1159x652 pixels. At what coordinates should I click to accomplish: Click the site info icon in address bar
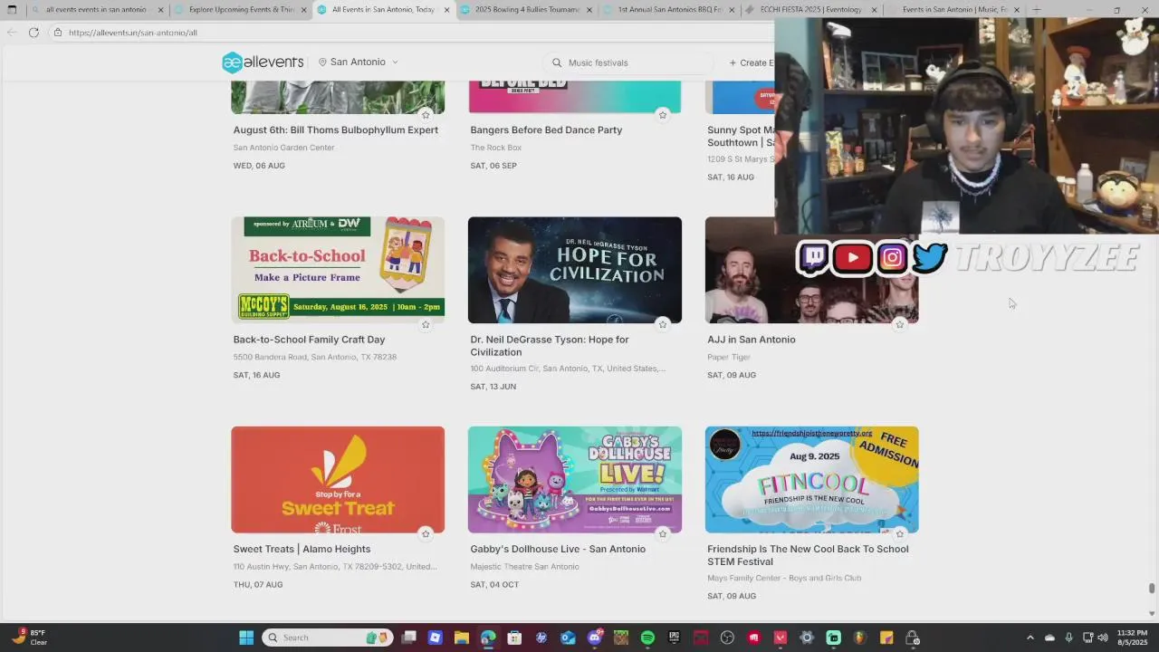57,32
